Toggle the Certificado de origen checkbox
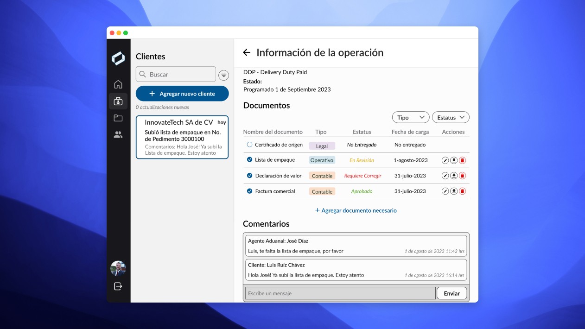The height and width of the screenshot is (329, 585). coord(249,145)
